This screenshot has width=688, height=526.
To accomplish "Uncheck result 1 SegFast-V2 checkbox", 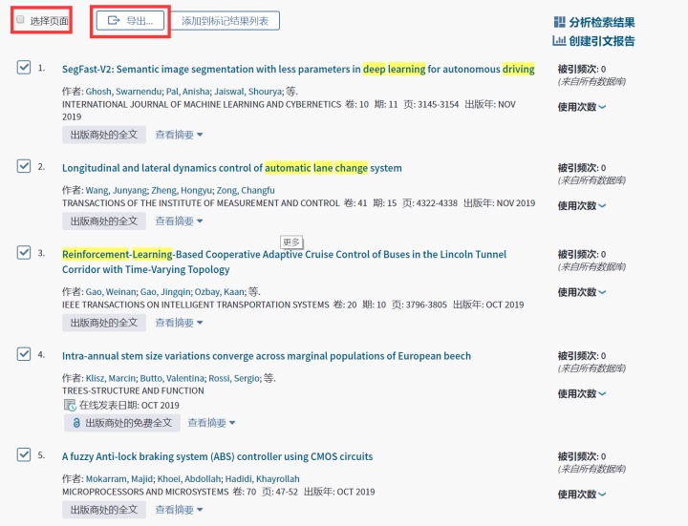I will 24,68.
